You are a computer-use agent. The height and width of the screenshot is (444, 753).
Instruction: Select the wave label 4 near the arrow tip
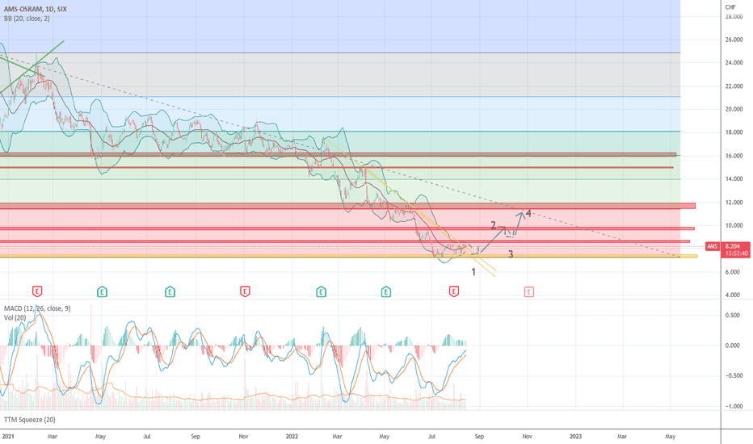(x=528, y=212)
